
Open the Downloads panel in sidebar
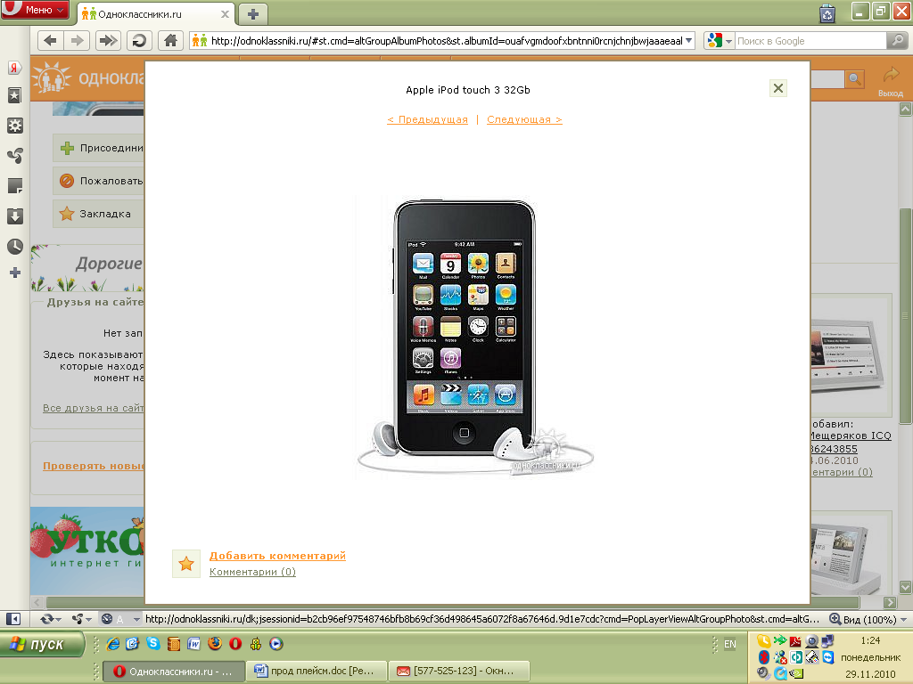click(x=14, y=216)
